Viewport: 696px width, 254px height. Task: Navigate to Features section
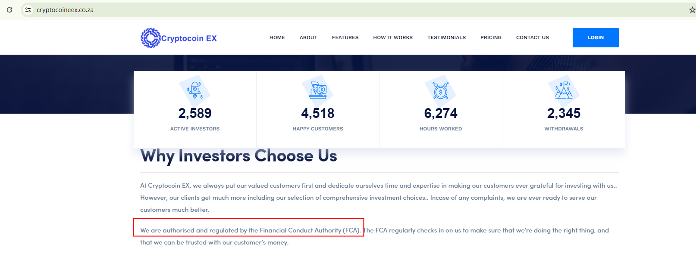[345, 37]
